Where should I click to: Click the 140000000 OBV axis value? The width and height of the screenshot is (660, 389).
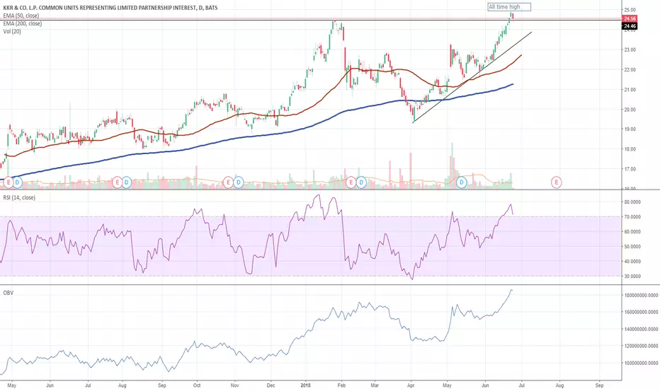pos(641,330)
